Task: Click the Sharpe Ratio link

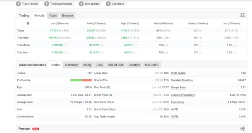Action: [x=178, y=87]
